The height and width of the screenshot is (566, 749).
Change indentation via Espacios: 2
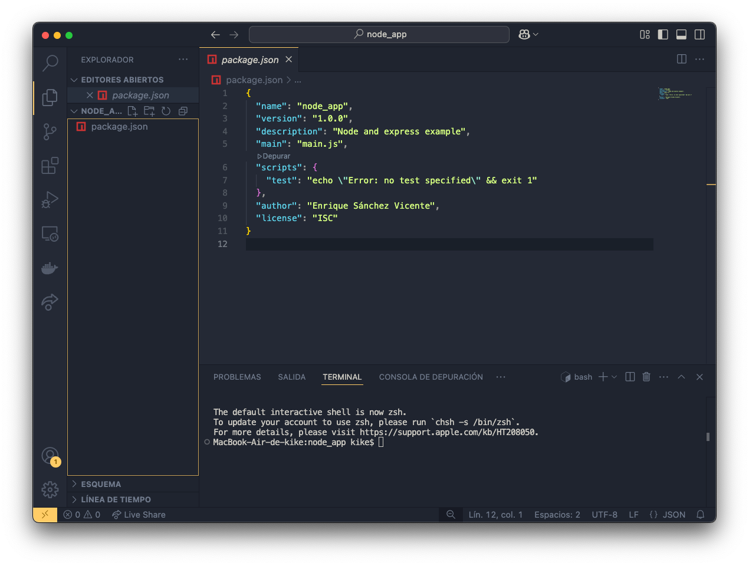[557, 515]
